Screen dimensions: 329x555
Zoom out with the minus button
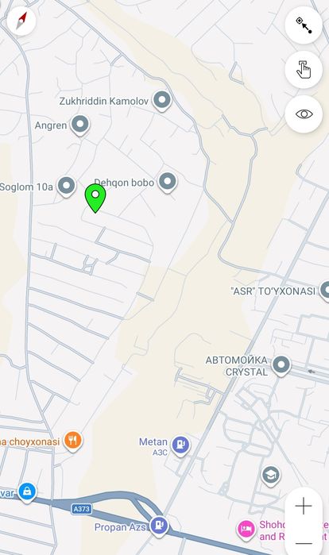coord(304,543)
